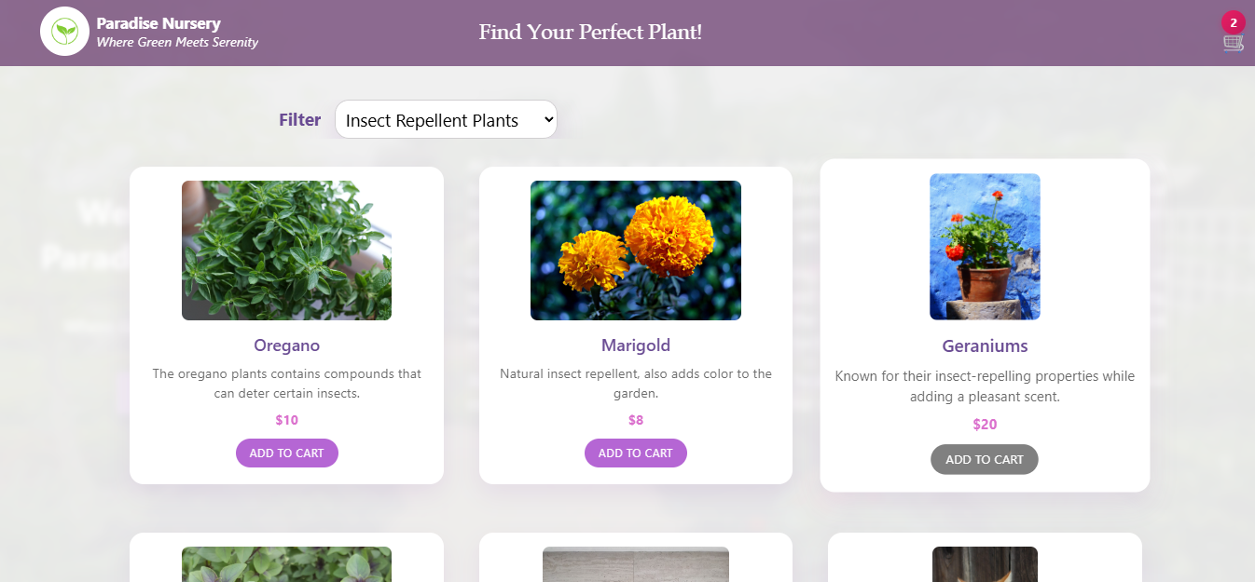The image size is (1255, 582).
Task: Click the Paradise Nursery leaf logo
Action: pyautogui.click(x=64, y=31)
